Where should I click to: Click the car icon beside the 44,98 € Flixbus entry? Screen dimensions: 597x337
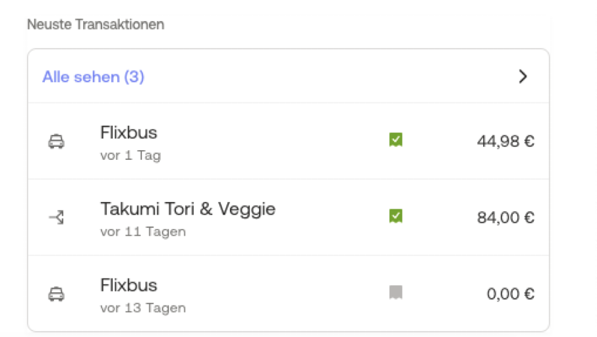(57, 142)
